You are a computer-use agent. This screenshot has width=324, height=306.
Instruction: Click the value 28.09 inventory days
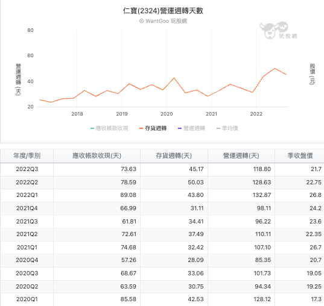(195, 260)
